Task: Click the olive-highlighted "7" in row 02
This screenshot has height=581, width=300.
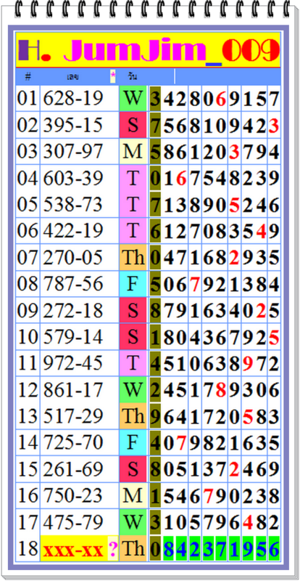Action: (x=155, y=125)
